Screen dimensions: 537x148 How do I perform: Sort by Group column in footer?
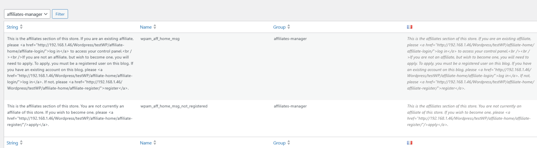279,143
